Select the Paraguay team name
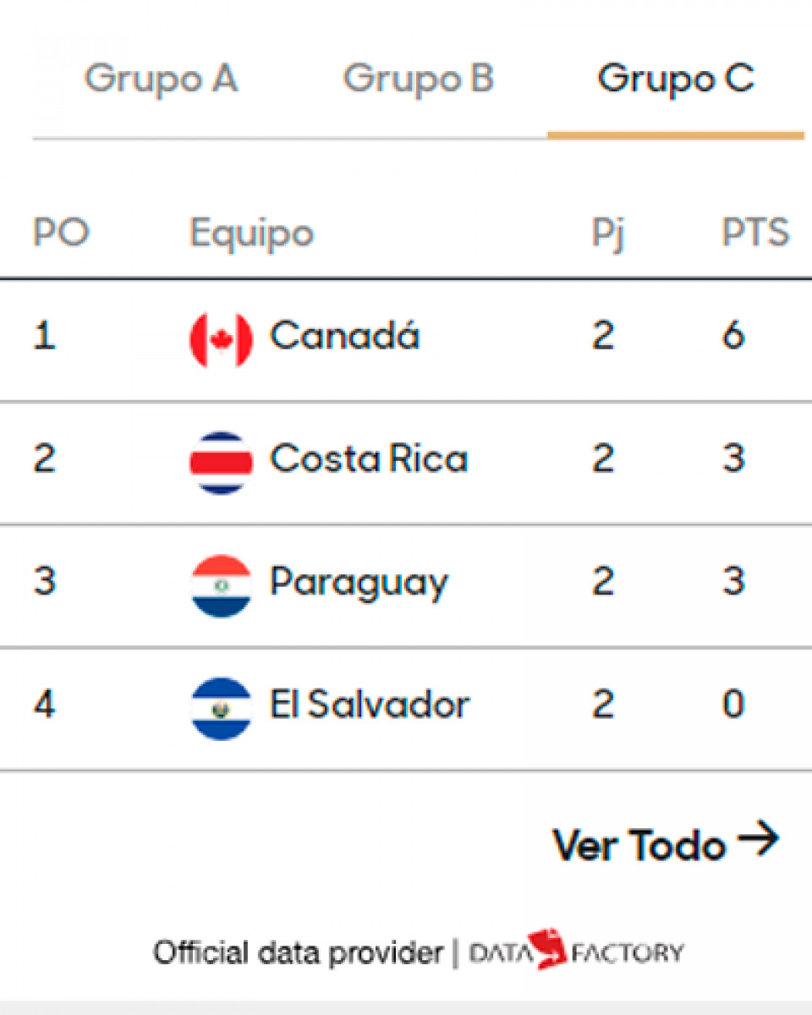Image resolution: width=812 pixels, height=1015 pixels. [359, 584]
